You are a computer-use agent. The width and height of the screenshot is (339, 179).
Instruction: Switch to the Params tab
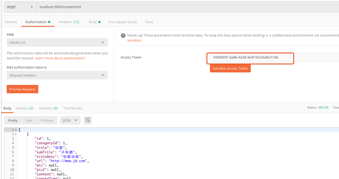click(11, 22)
